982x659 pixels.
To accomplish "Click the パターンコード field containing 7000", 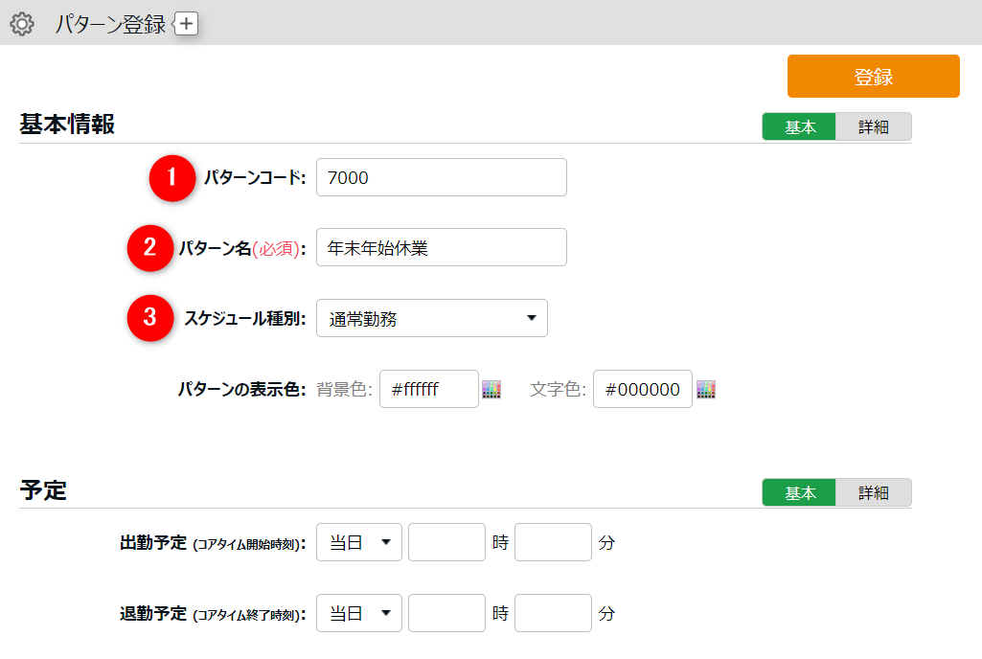I will (441, 177).
